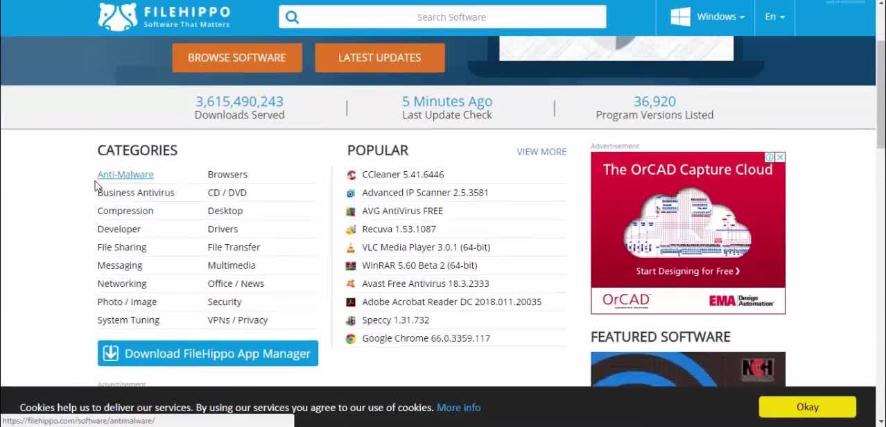Open the Anti-Malware category
The width and height of the screenshot is (886, 427).
(x=125, y=175)
